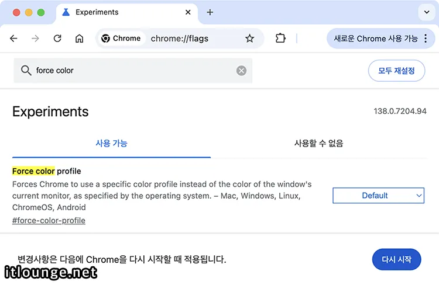This screenshot has width=439, height=285.
Task: Switch to the 사용 가능 tab
Action: 111,143
